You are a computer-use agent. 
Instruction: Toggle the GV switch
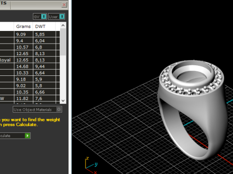coord(40,16)
